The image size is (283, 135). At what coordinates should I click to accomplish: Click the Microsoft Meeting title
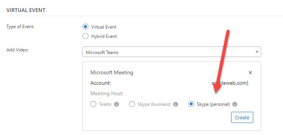click(x=112, y=73)
